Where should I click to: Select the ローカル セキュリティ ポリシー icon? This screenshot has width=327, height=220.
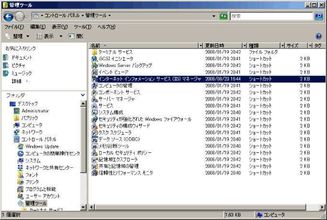point(94,153)
